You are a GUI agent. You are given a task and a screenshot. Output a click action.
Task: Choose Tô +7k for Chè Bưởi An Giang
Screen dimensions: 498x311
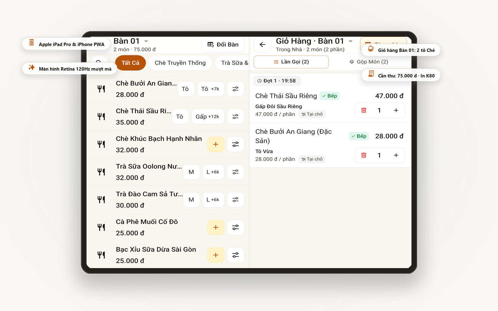tap(210, 89)
